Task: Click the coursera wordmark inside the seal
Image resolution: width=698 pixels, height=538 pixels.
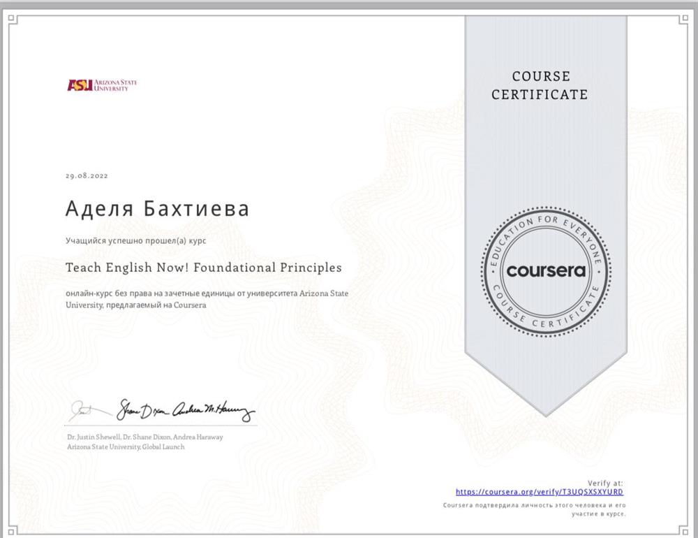Action: pos(545,270)
